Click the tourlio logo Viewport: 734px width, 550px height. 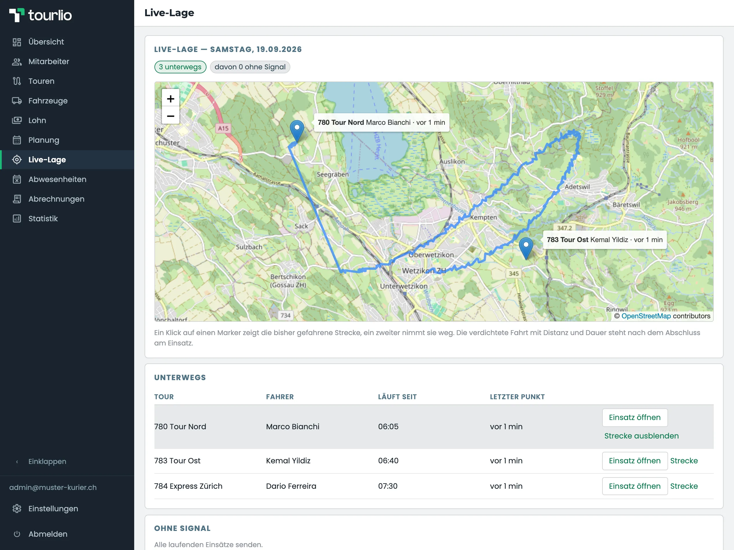tap(40, 15)
